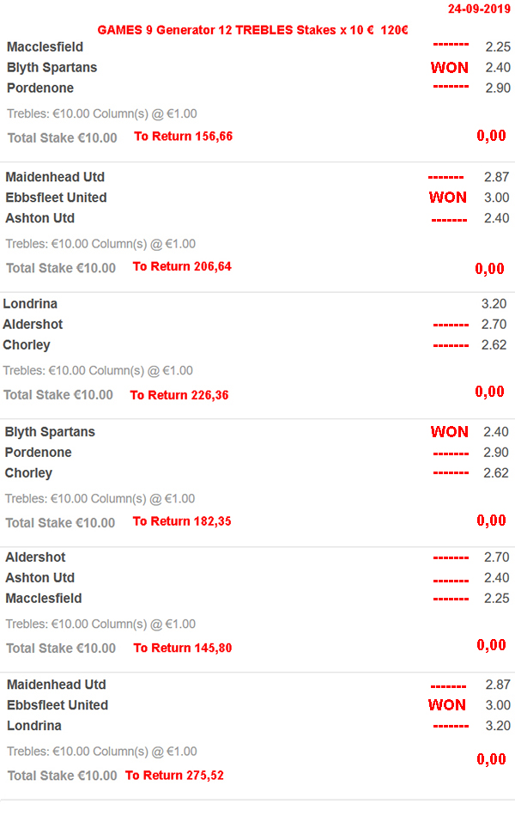The image size is (515, 822).
Task: Click Londrina odds 3.20 in last treble
Action: pos(498,726)
